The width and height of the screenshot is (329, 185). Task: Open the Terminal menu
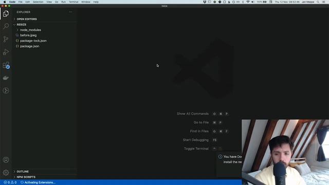pos(74,2)
